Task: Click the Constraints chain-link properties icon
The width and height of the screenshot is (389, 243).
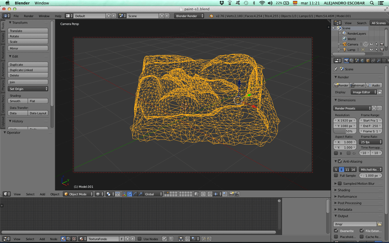Action: (x=373, y=61)
